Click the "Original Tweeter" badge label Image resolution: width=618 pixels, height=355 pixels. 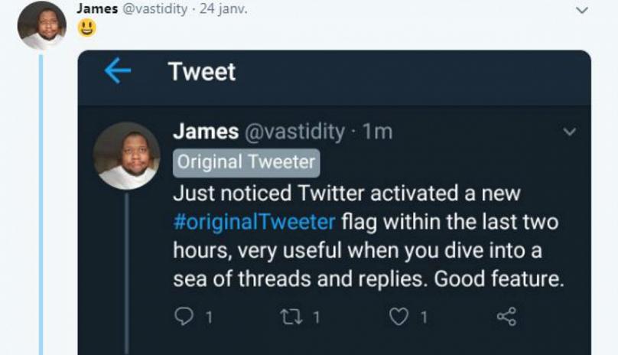(246, 162)
